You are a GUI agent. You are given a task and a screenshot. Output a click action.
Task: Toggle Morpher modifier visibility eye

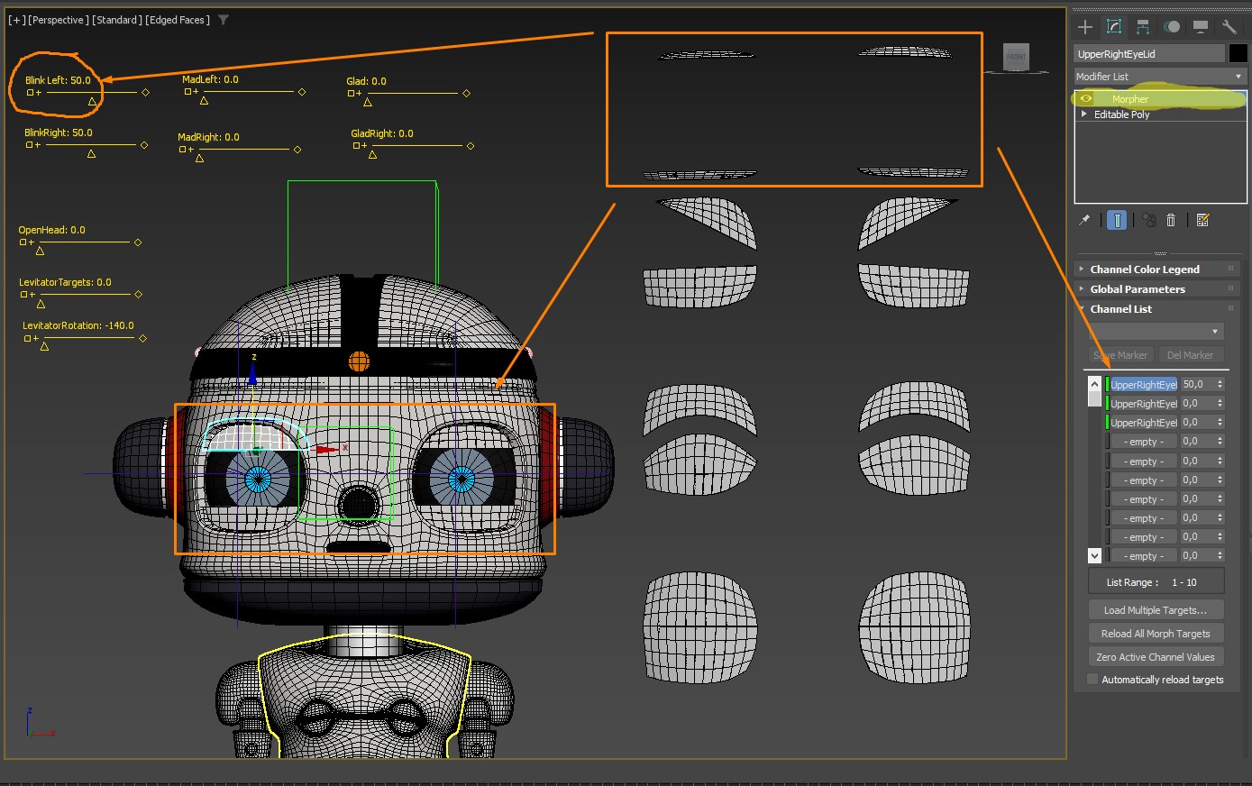pos(1086,99)
